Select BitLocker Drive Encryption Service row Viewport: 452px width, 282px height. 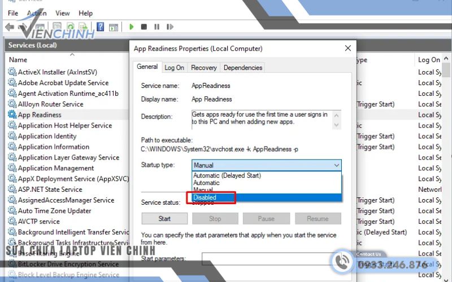pyautogui.click(x=68, y=264)
